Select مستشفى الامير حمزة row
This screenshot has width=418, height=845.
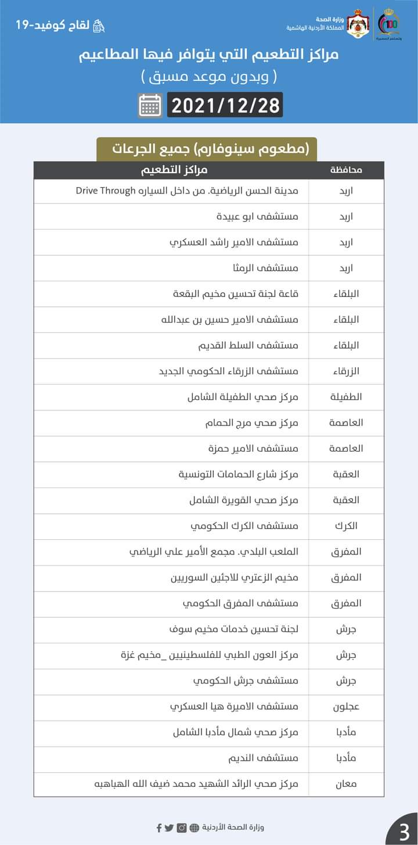point(253,448)
